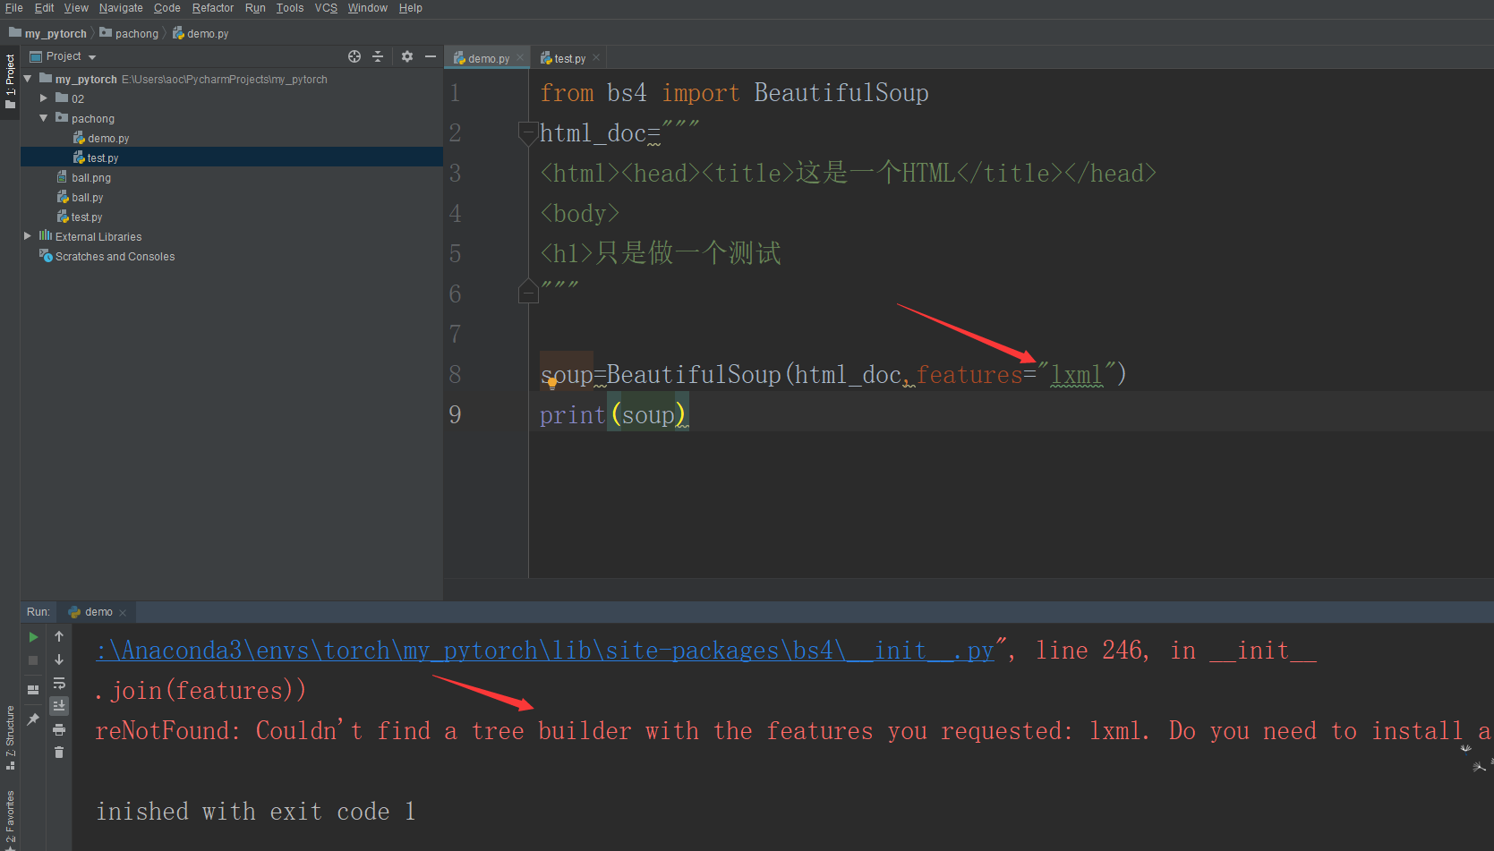
Task: Toggle the 7: Structure side tool window
Action: click(10, 738)
